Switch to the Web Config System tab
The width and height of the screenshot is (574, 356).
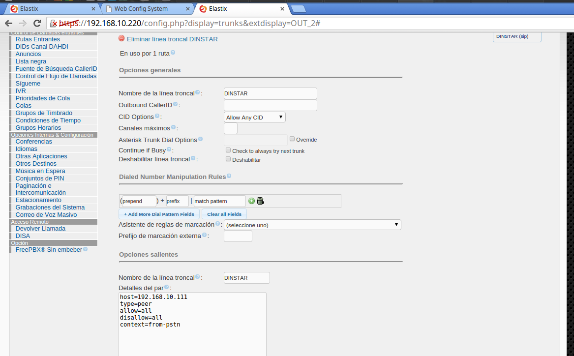144,8
